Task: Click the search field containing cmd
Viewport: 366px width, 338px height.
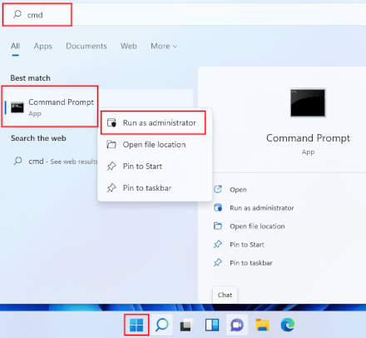Action: [183, 14]
